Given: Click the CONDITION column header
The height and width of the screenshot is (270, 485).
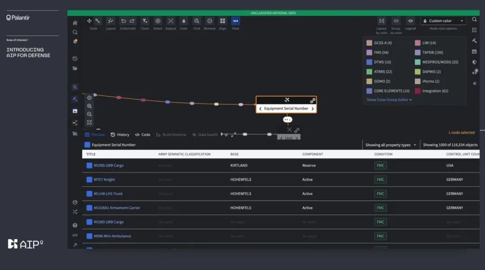Looking at the screenshot, I should [x=383, y=154].
